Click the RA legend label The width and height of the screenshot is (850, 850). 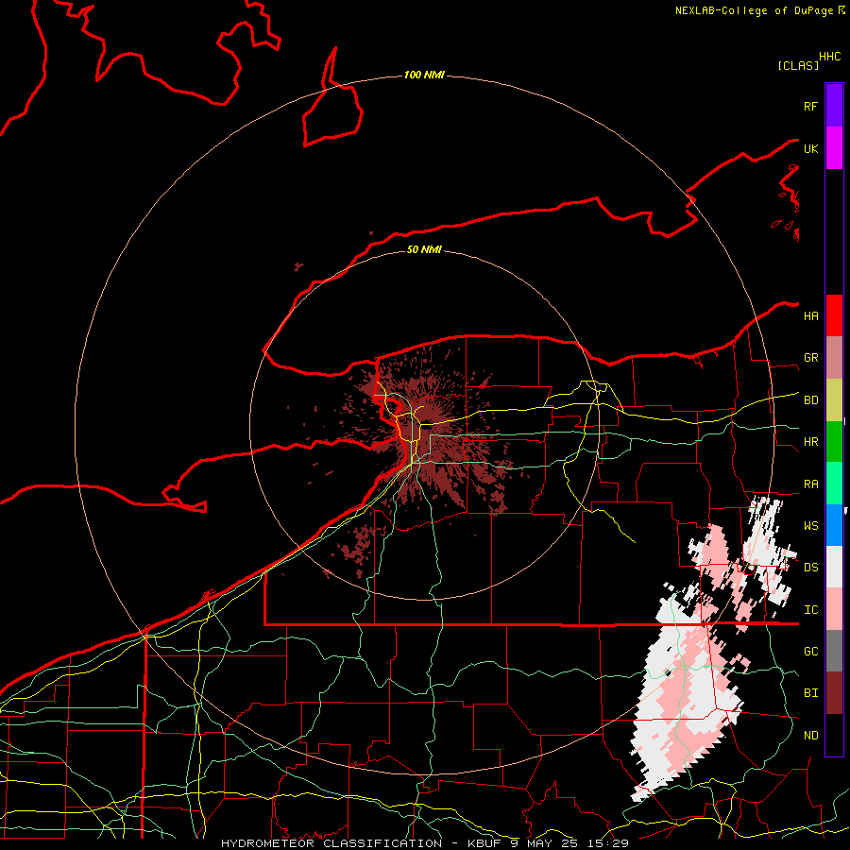tap(811, 484)
